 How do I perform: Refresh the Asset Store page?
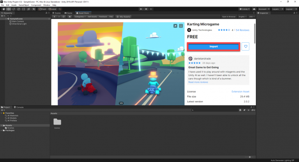[x=64, y=16]
